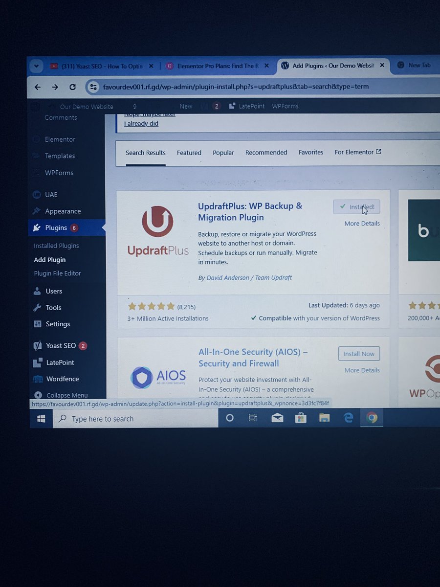Click the I already did link
The image size is (440, 587).
(141, 123)
